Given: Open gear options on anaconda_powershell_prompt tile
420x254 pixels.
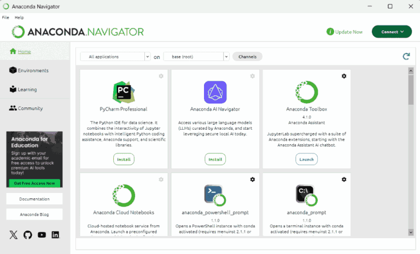Looking at the screenshot, I should coord(252,179).
